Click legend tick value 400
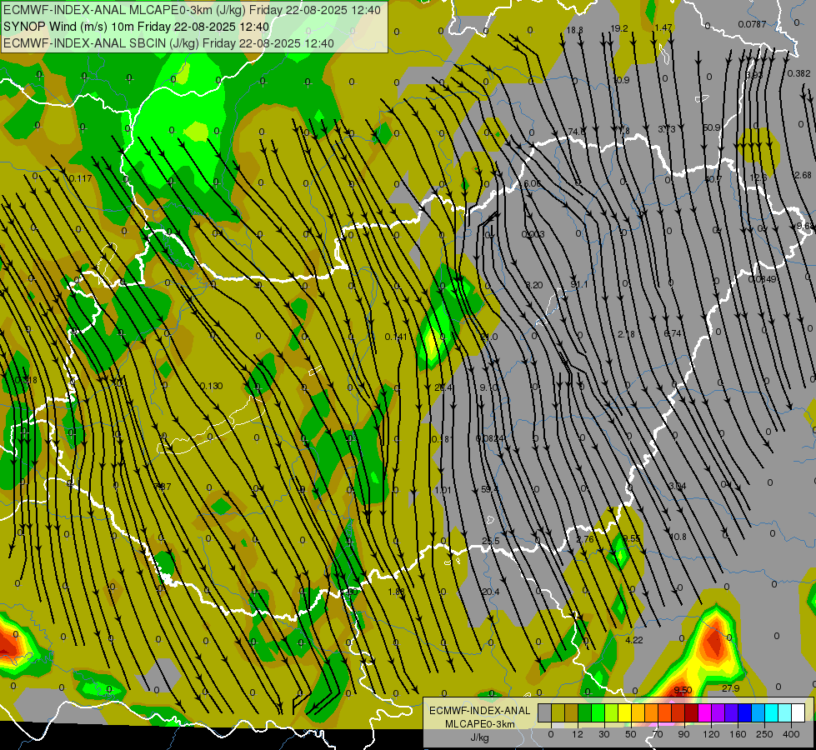 (791, 734)
